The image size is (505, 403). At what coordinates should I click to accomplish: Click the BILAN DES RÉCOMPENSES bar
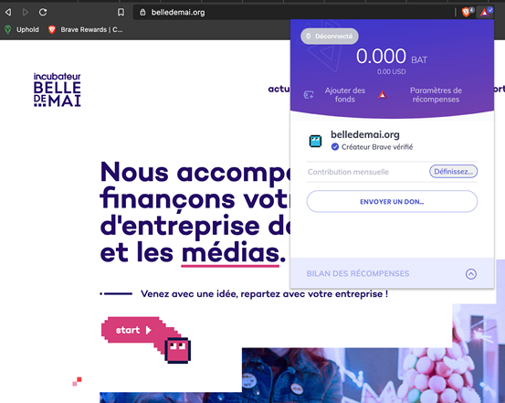[392, 273]
